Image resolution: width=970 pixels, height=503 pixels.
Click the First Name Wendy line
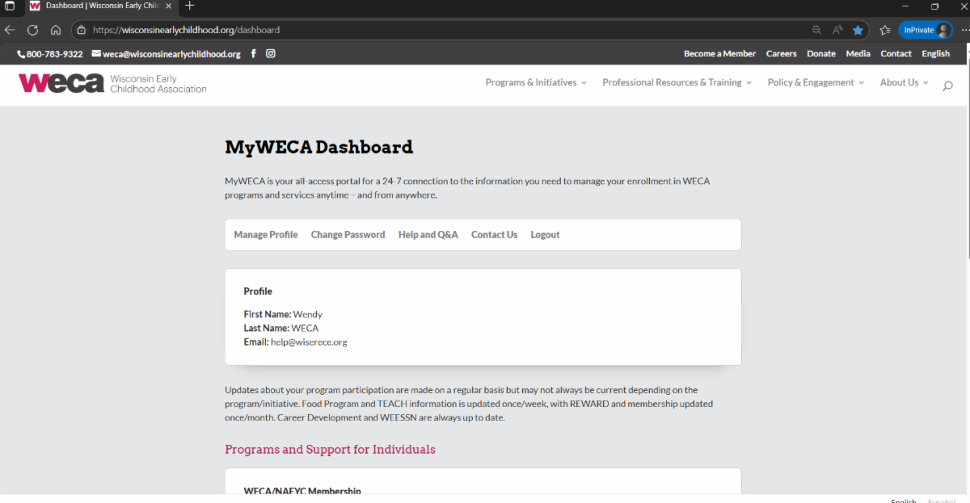pyautogui.click(x=283, y=315)
